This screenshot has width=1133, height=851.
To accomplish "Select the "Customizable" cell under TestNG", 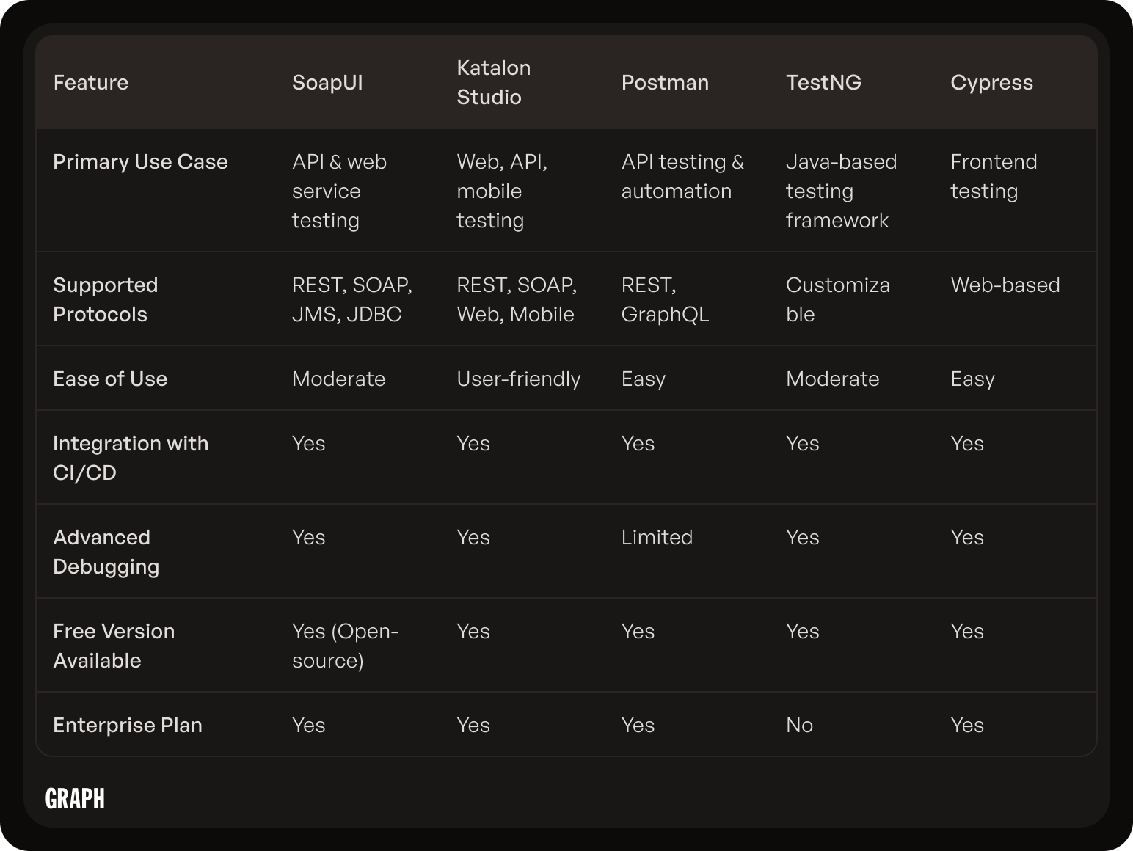I will [838, 299].
